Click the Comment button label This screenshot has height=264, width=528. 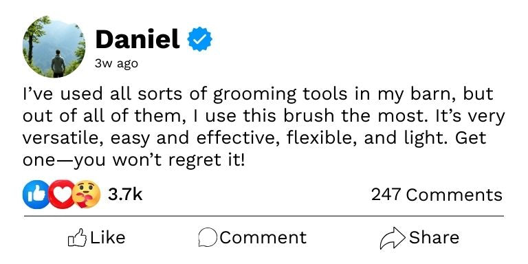pyautogui.click(x=263, y=237)
